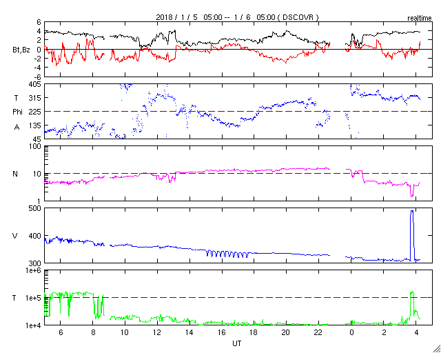The width and height of the screenshot is (441, 353).
Task: Click the '135' tick label
Action: tap(36, 125)
